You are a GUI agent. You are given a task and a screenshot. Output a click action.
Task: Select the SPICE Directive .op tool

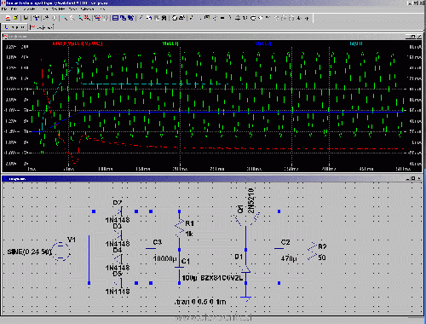pos(306,18)
